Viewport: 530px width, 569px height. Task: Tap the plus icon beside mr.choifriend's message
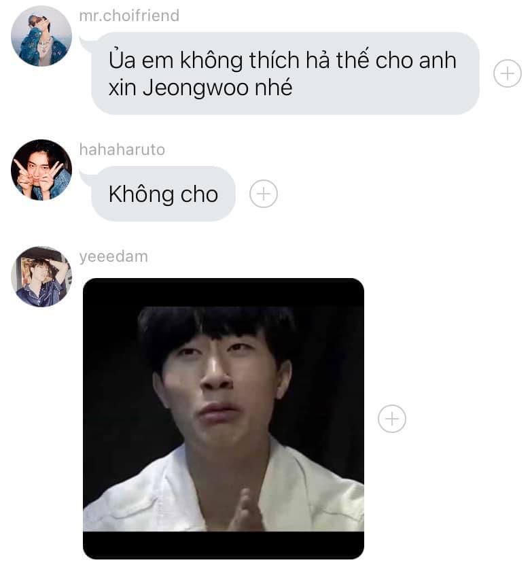(507, 73)
